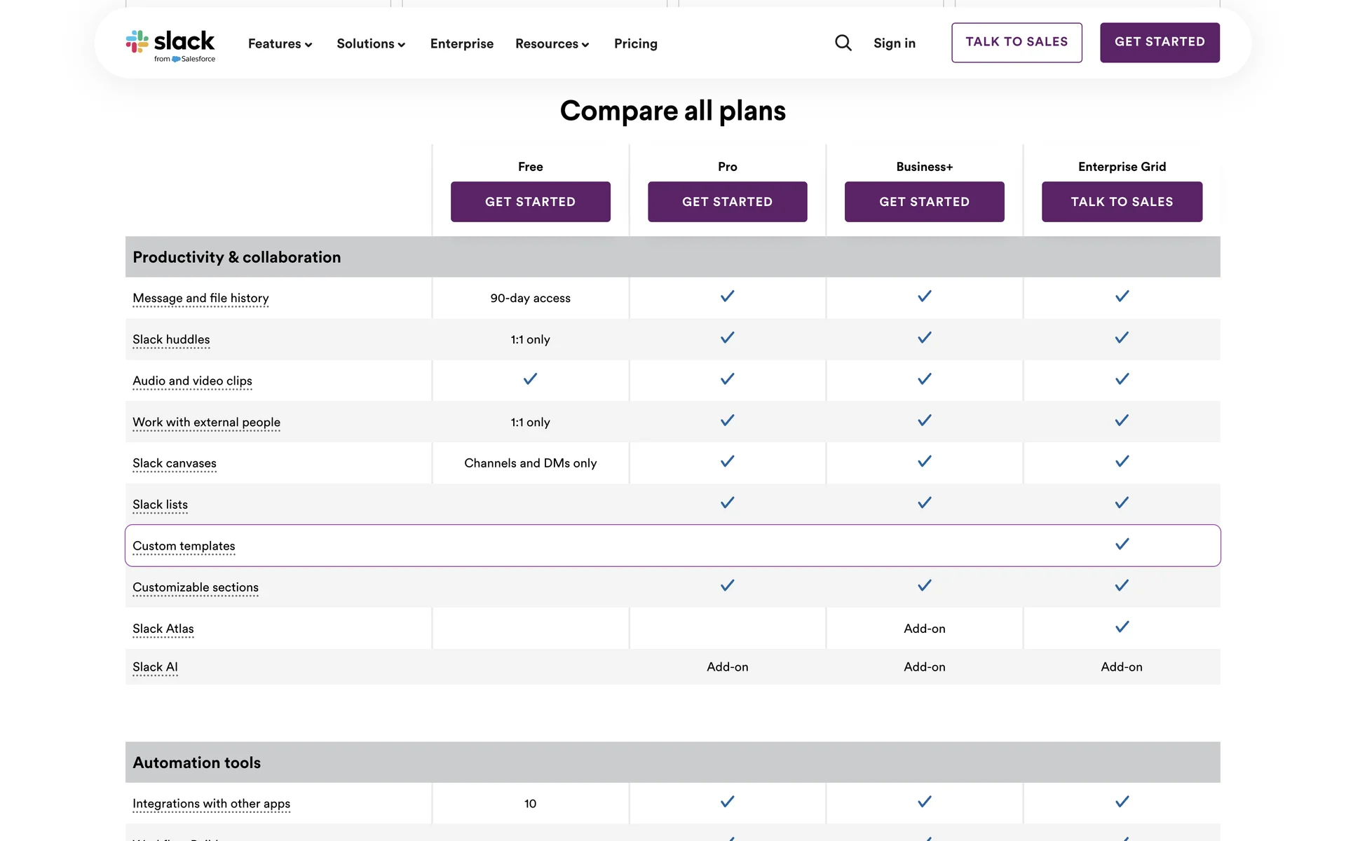The image size is (1346, 841).
Task: Click Business+ checkmark for Slack lists
Action: coord(924,502)
